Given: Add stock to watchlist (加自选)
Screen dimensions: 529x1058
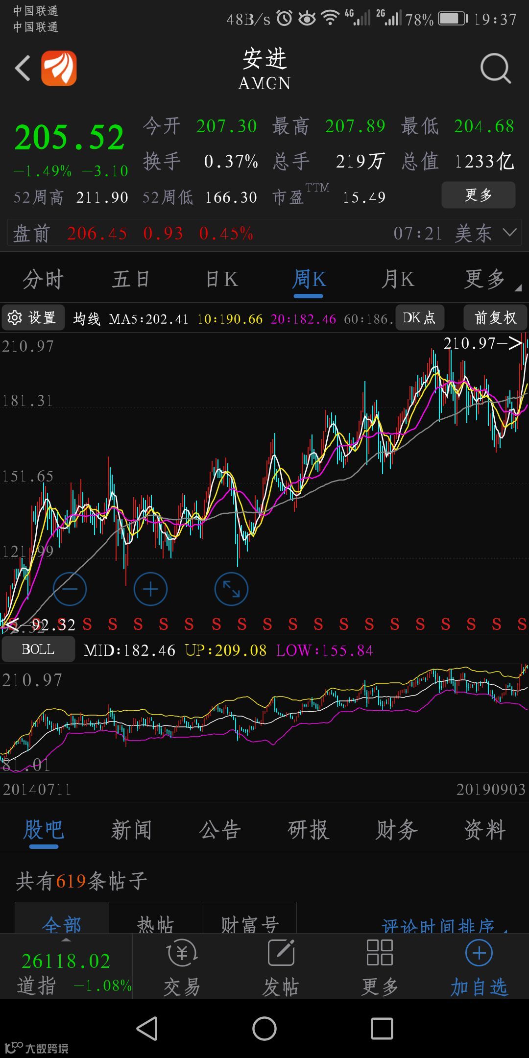Looking at the screenshot, I should pos(479,968).
